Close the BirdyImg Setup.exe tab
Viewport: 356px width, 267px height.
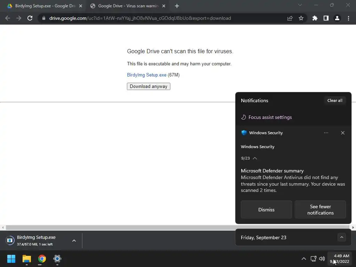coord(81,6)
